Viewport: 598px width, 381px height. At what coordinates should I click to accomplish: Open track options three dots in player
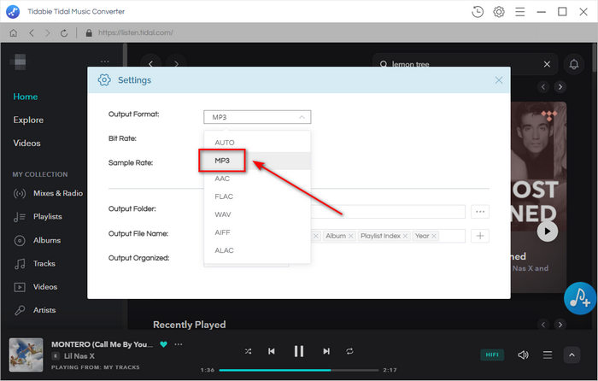(178, 344)
